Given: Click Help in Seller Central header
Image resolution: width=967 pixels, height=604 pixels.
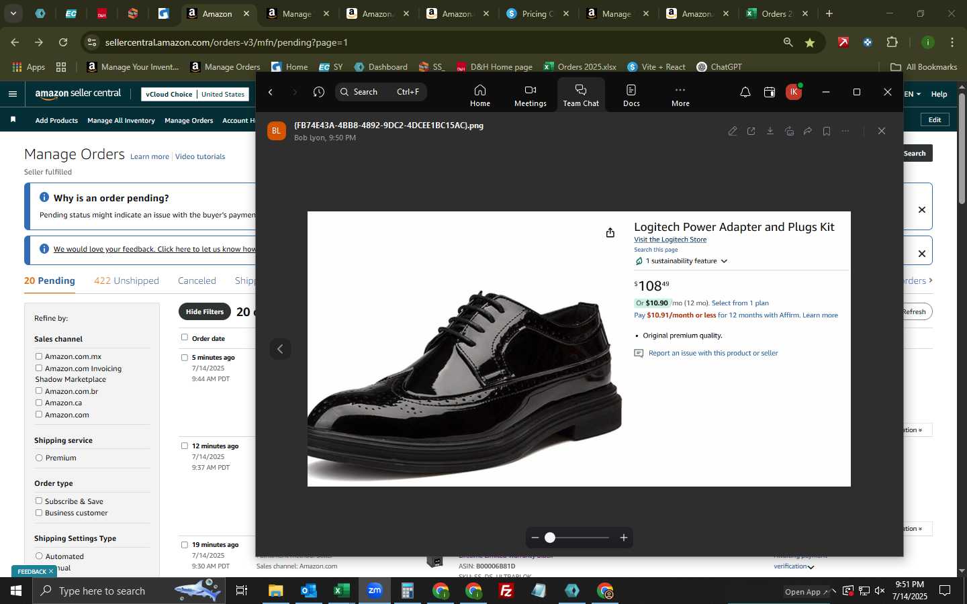Looking at the screenshot, I should [x=939, y=94].
